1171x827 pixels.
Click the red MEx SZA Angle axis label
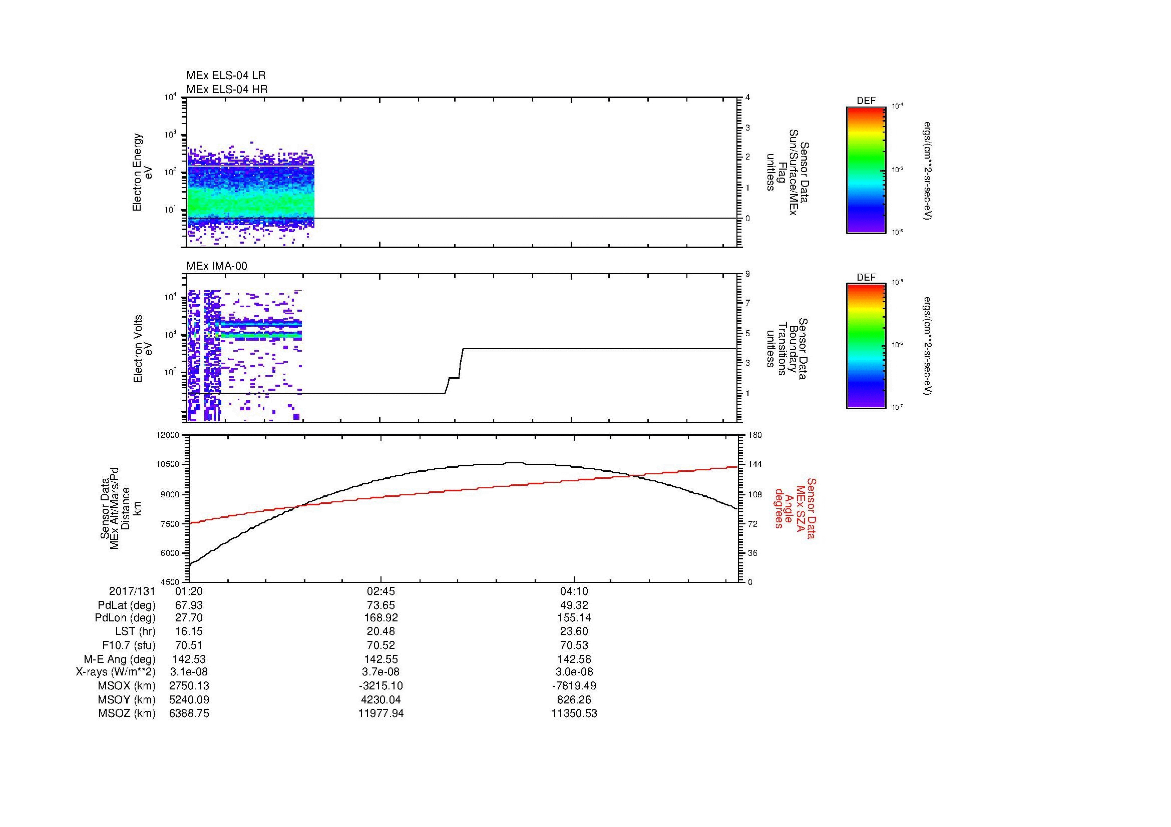795,508
